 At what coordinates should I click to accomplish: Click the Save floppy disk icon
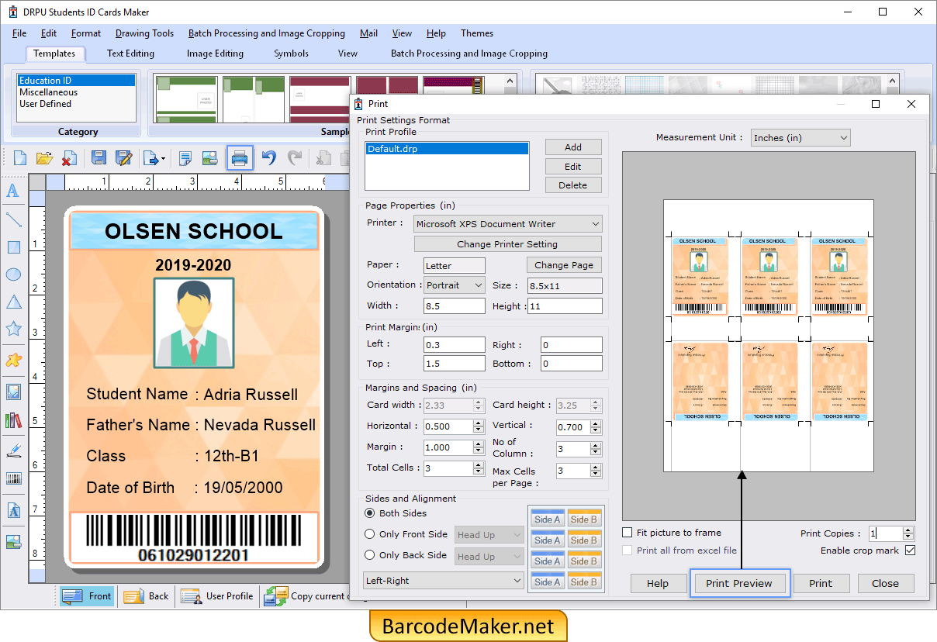click(x=99, y=158)
